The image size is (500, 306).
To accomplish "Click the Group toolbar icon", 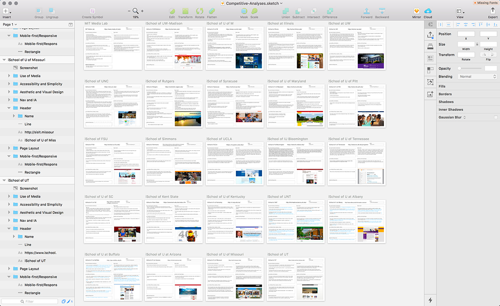I will (x=39, y=11).
